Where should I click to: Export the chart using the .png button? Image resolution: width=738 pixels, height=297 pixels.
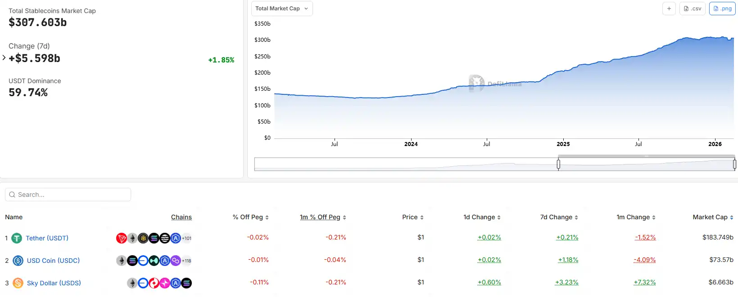tap(722, 8)
